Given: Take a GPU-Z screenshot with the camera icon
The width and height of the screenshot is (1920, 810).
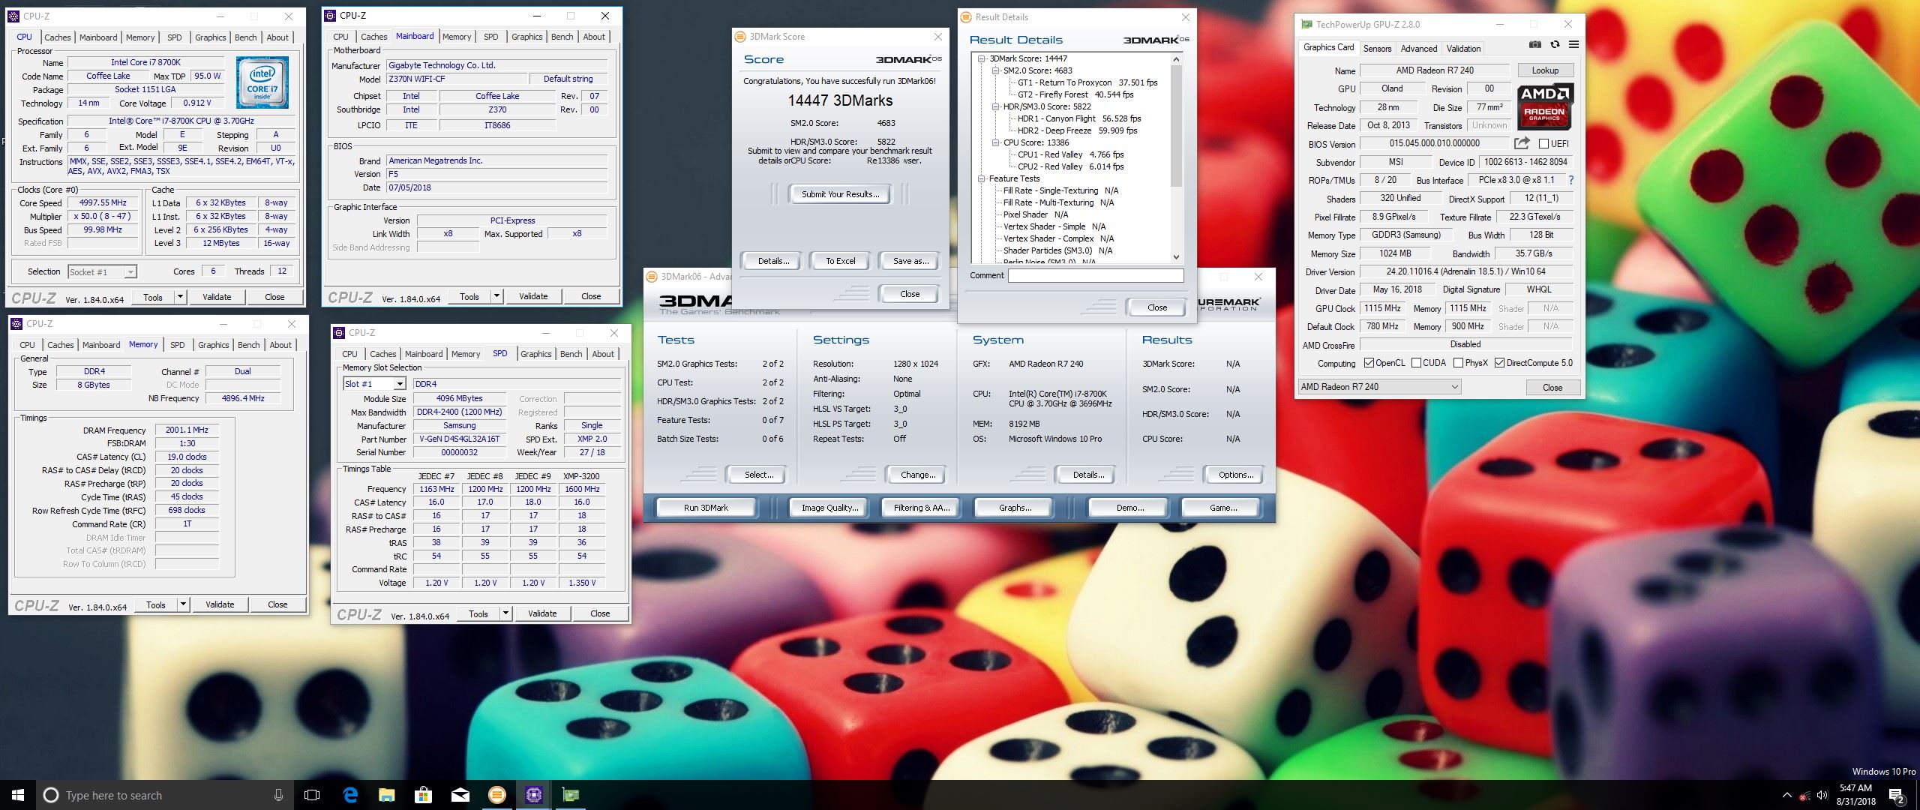Looking at the screenshot, I should point(1535,45).
